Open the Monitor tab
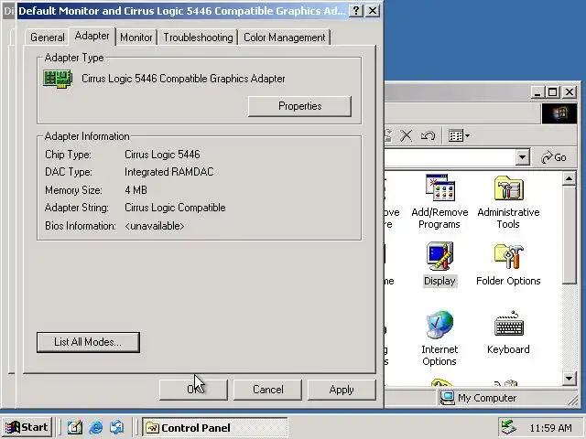The height and width of the screenshot is (439, 586). coord(136,37)
